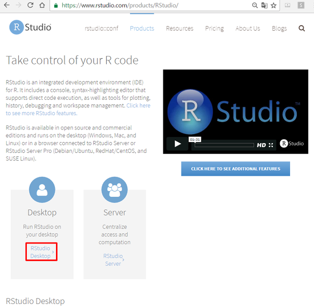Click the "Take control of your R code" heading
This screenshot has height=308, width=314.
tap(72, 60)
